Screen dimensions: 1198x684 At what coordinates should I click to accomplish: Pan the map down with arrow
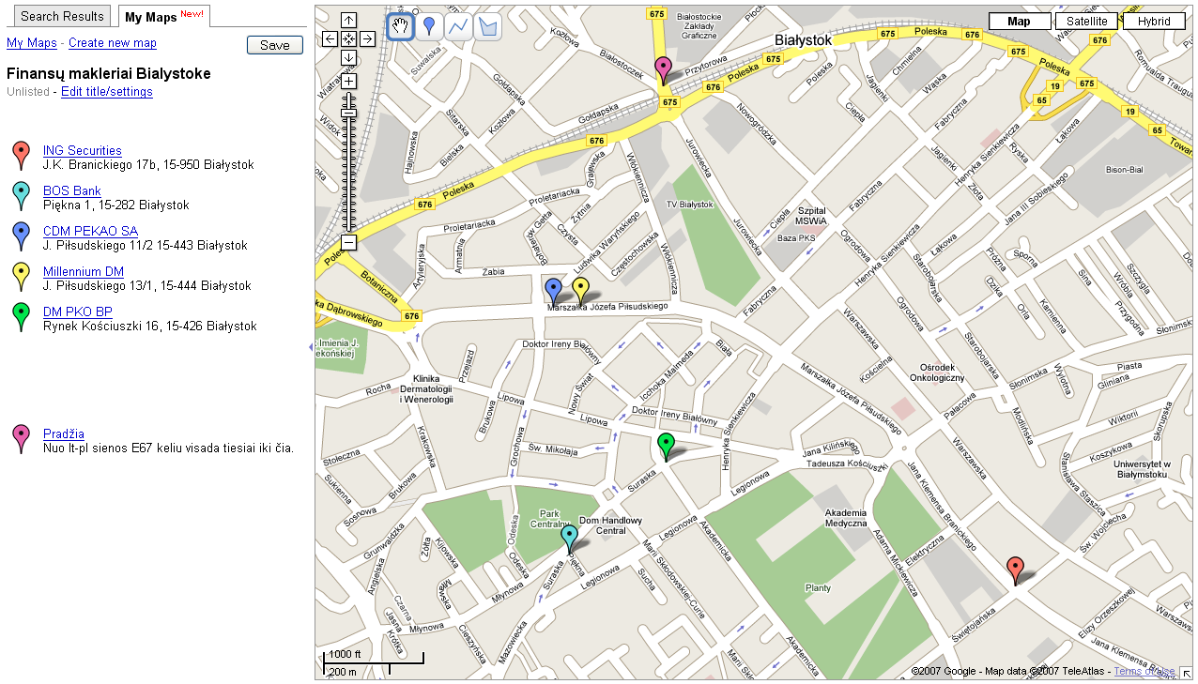coord(348,57)
